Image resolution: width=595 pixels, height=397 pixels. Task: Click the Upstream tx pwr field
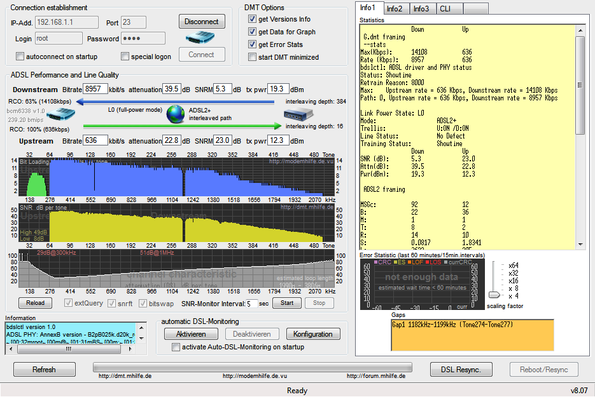click(279, 140)
